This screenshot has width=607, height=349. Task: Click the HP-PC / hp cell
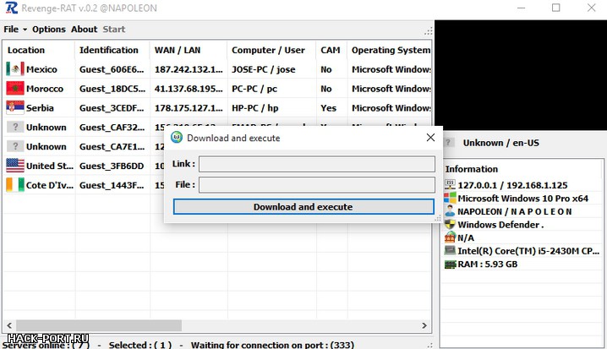[254, 108]
